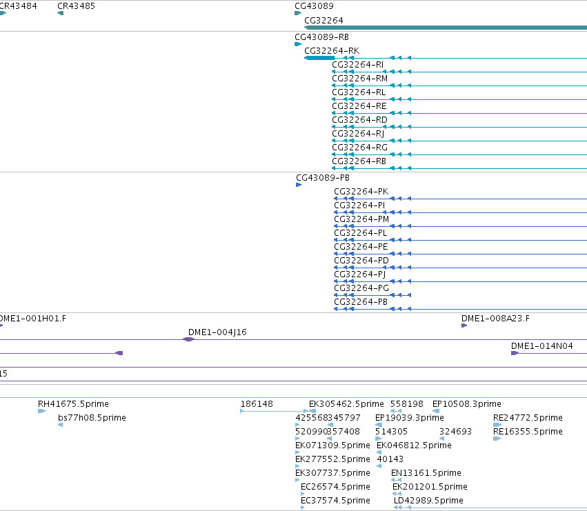Select the DME1-004J16 clone label
The image size is (587, 511).
[x=217, y=332]
